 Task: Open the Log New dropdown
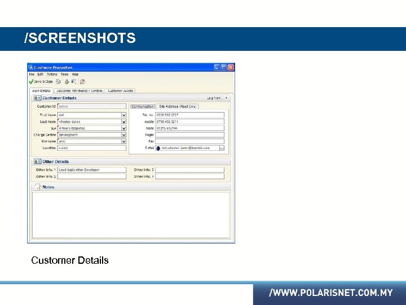pyautogui.click(x=217, y=98)
